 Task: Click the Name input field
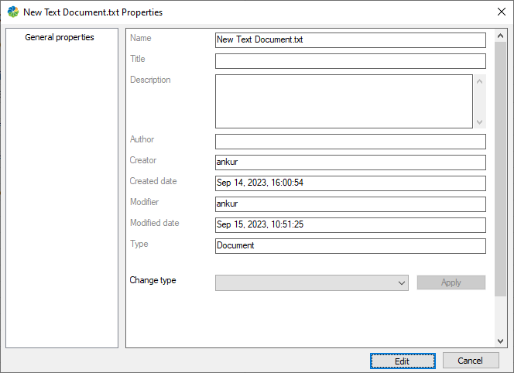pyautogui.click(x=350, y=40)
